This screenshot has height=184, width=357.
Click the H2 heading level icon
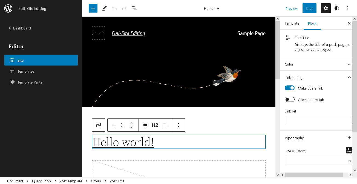tap(155, 125)
